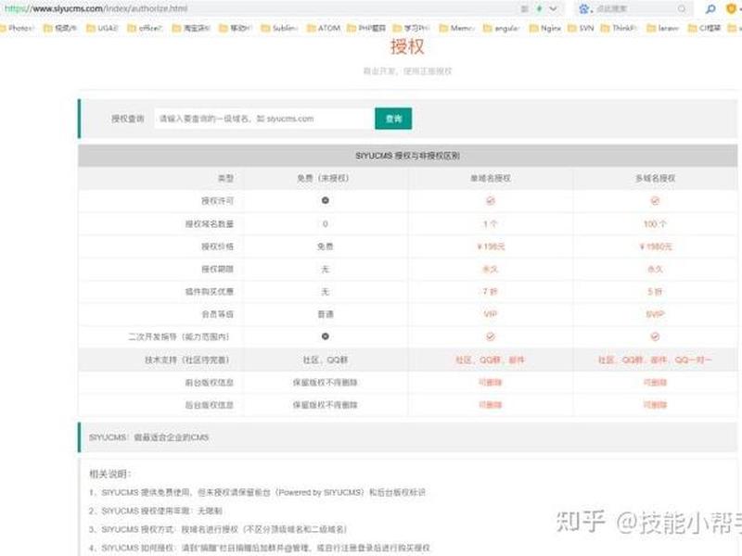Open the Photos bookmark folder

(17, 29)
